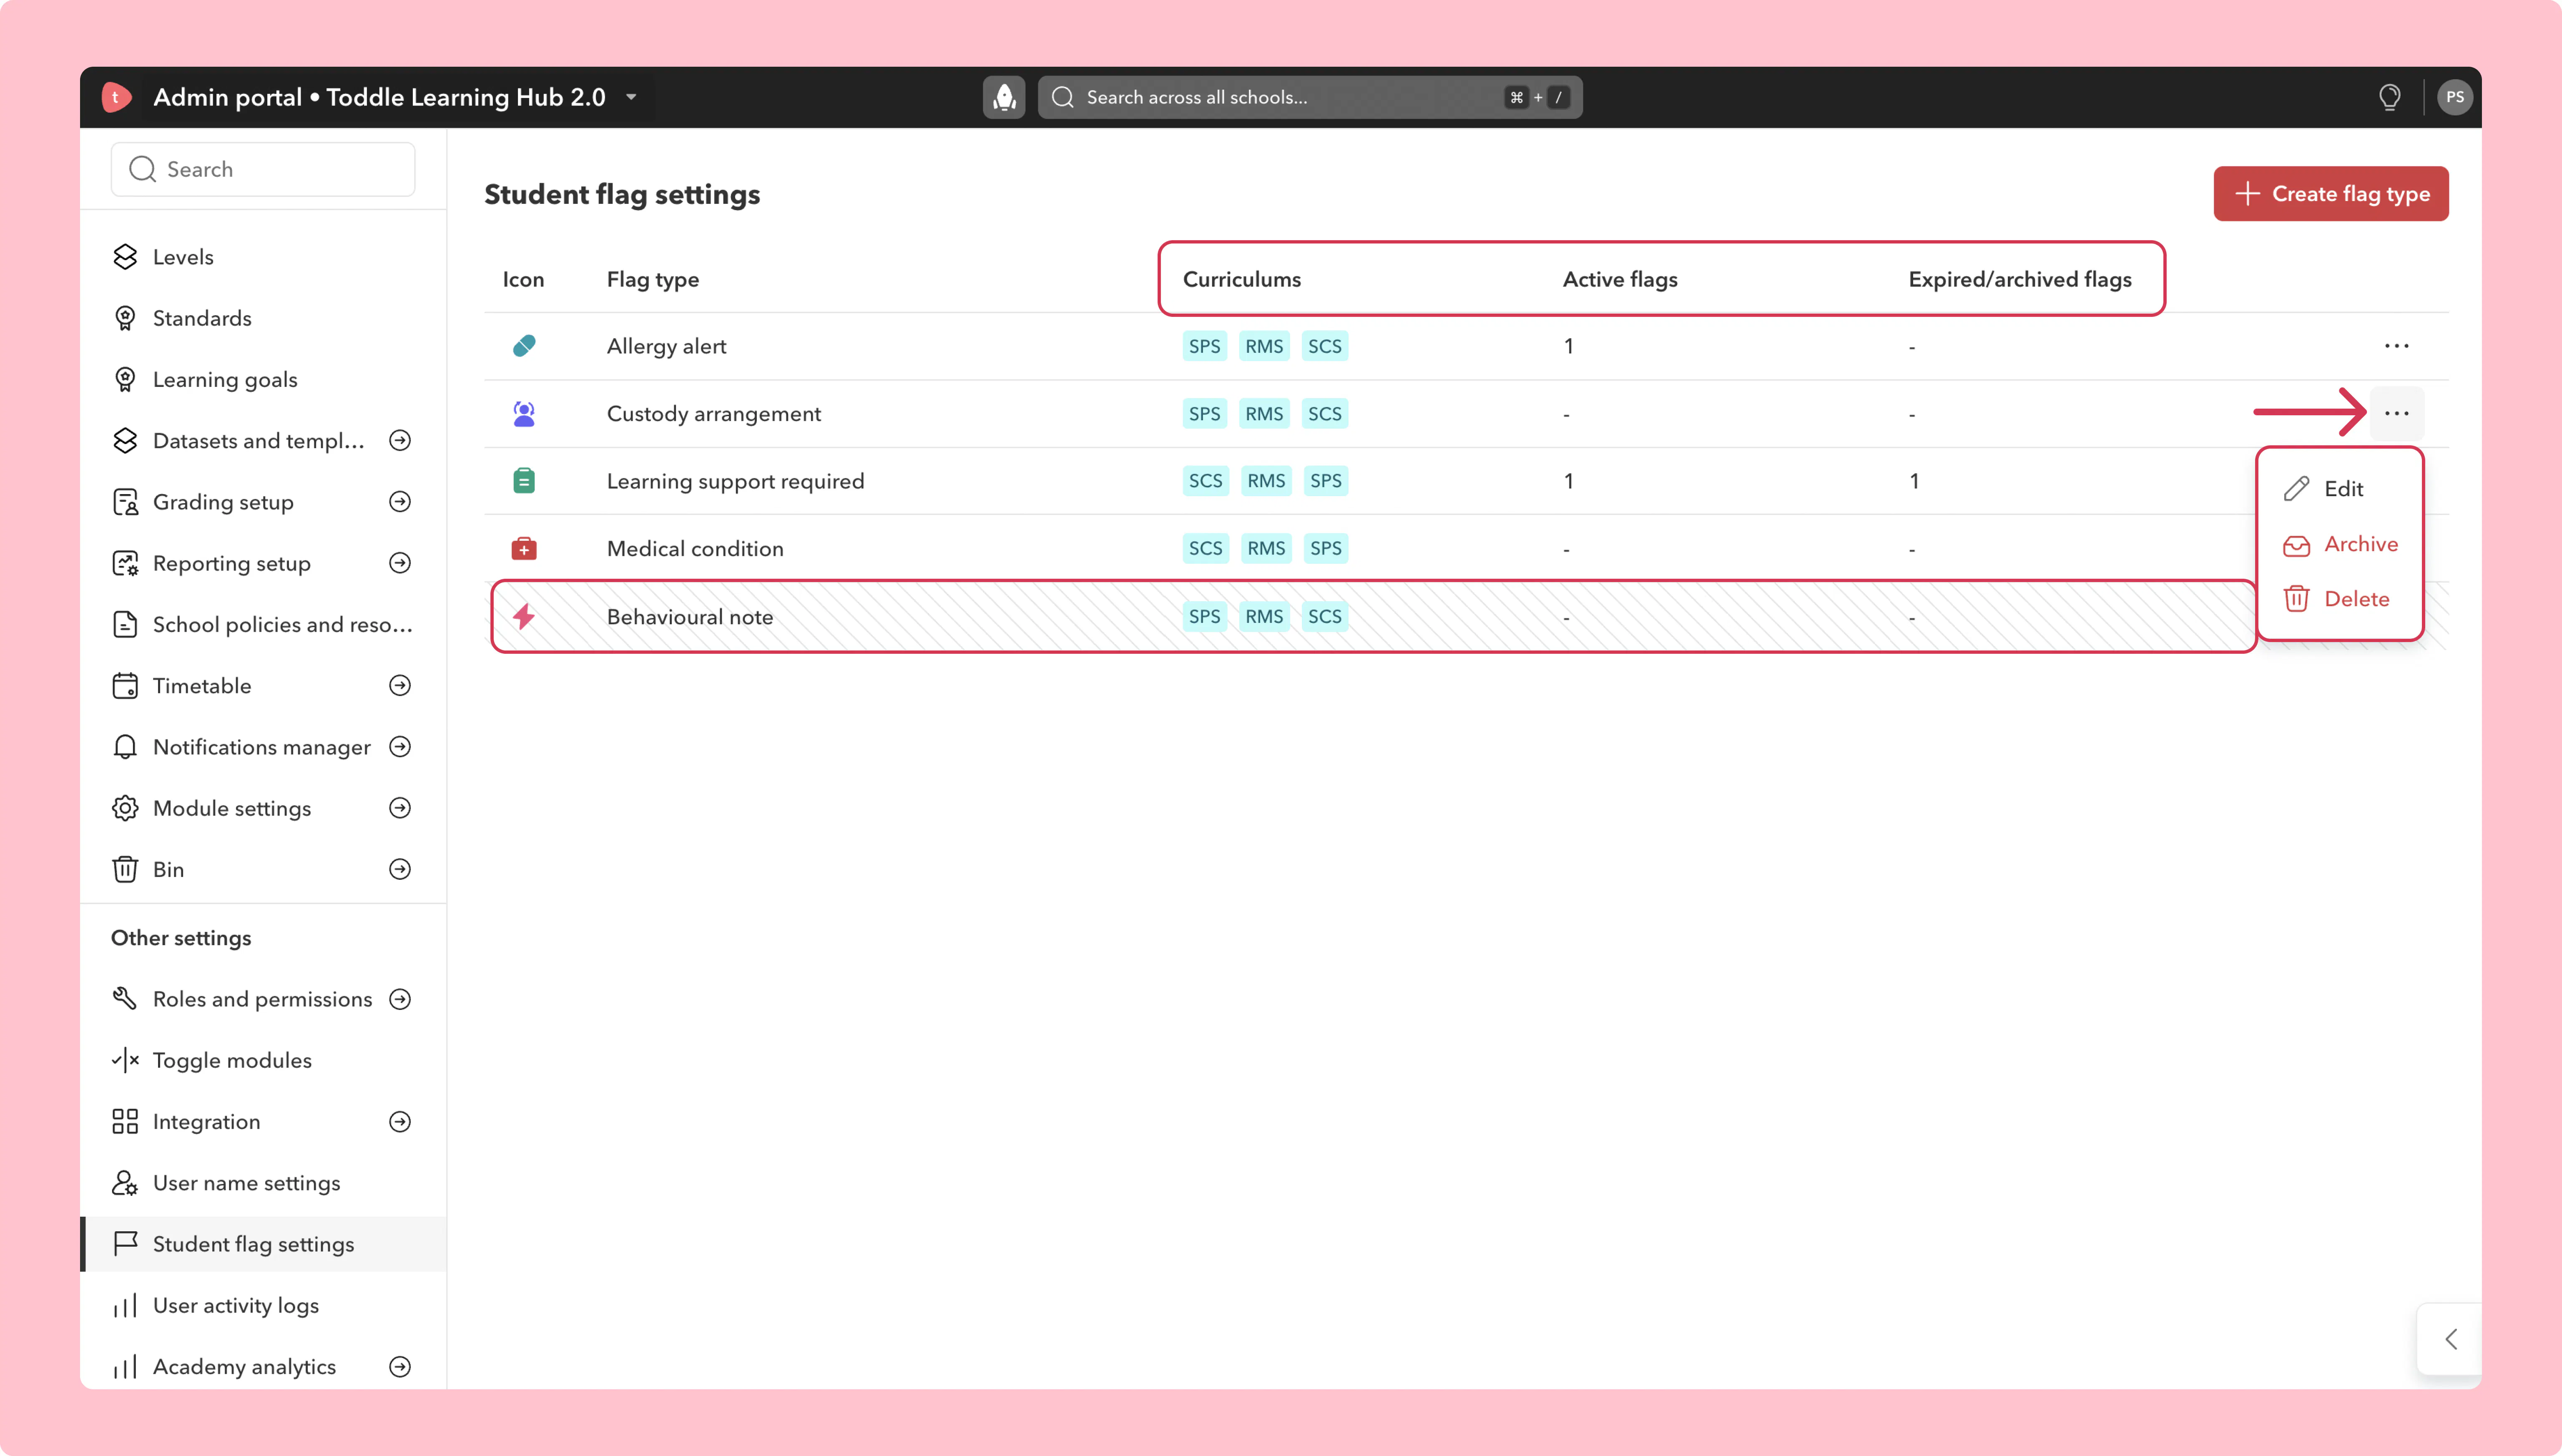Open the PS user avatar
The height and width of the screenshot is (1456, 2562).
coord(2454,97)
